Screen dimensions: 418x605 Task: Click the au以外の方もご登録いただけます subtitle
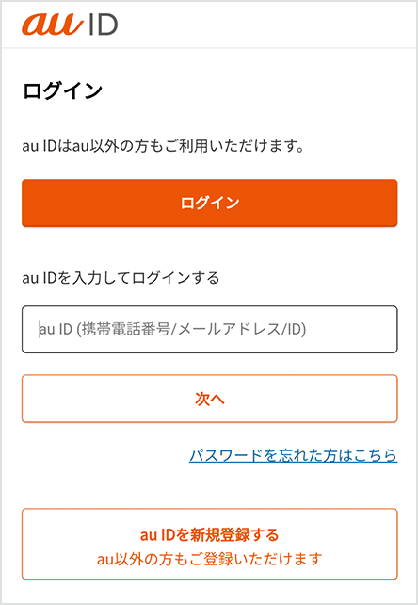point(209,559)
